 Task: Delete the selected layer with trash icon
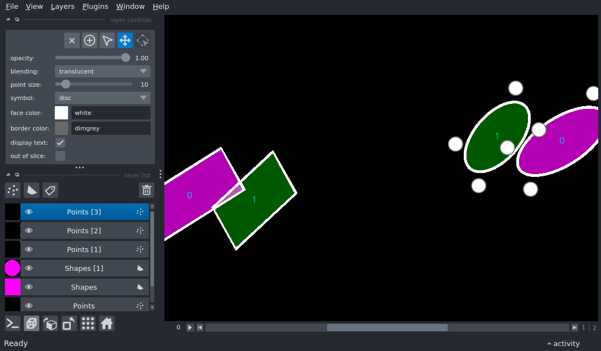147,190
